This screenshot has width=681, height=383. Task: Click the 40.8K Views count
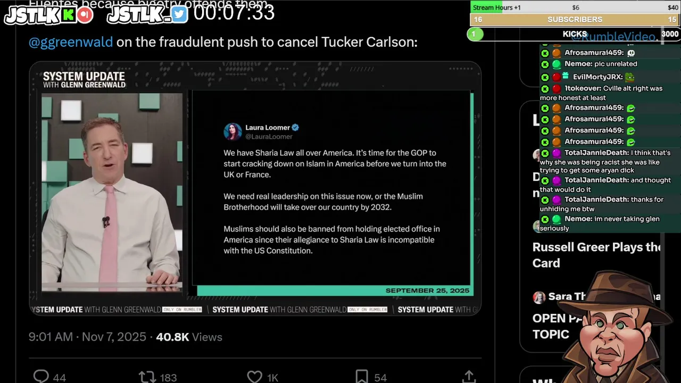(189, 337)
